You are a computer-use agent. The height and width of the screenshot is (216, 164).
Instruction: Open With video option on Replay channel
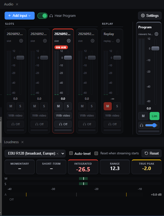[112, 115]
